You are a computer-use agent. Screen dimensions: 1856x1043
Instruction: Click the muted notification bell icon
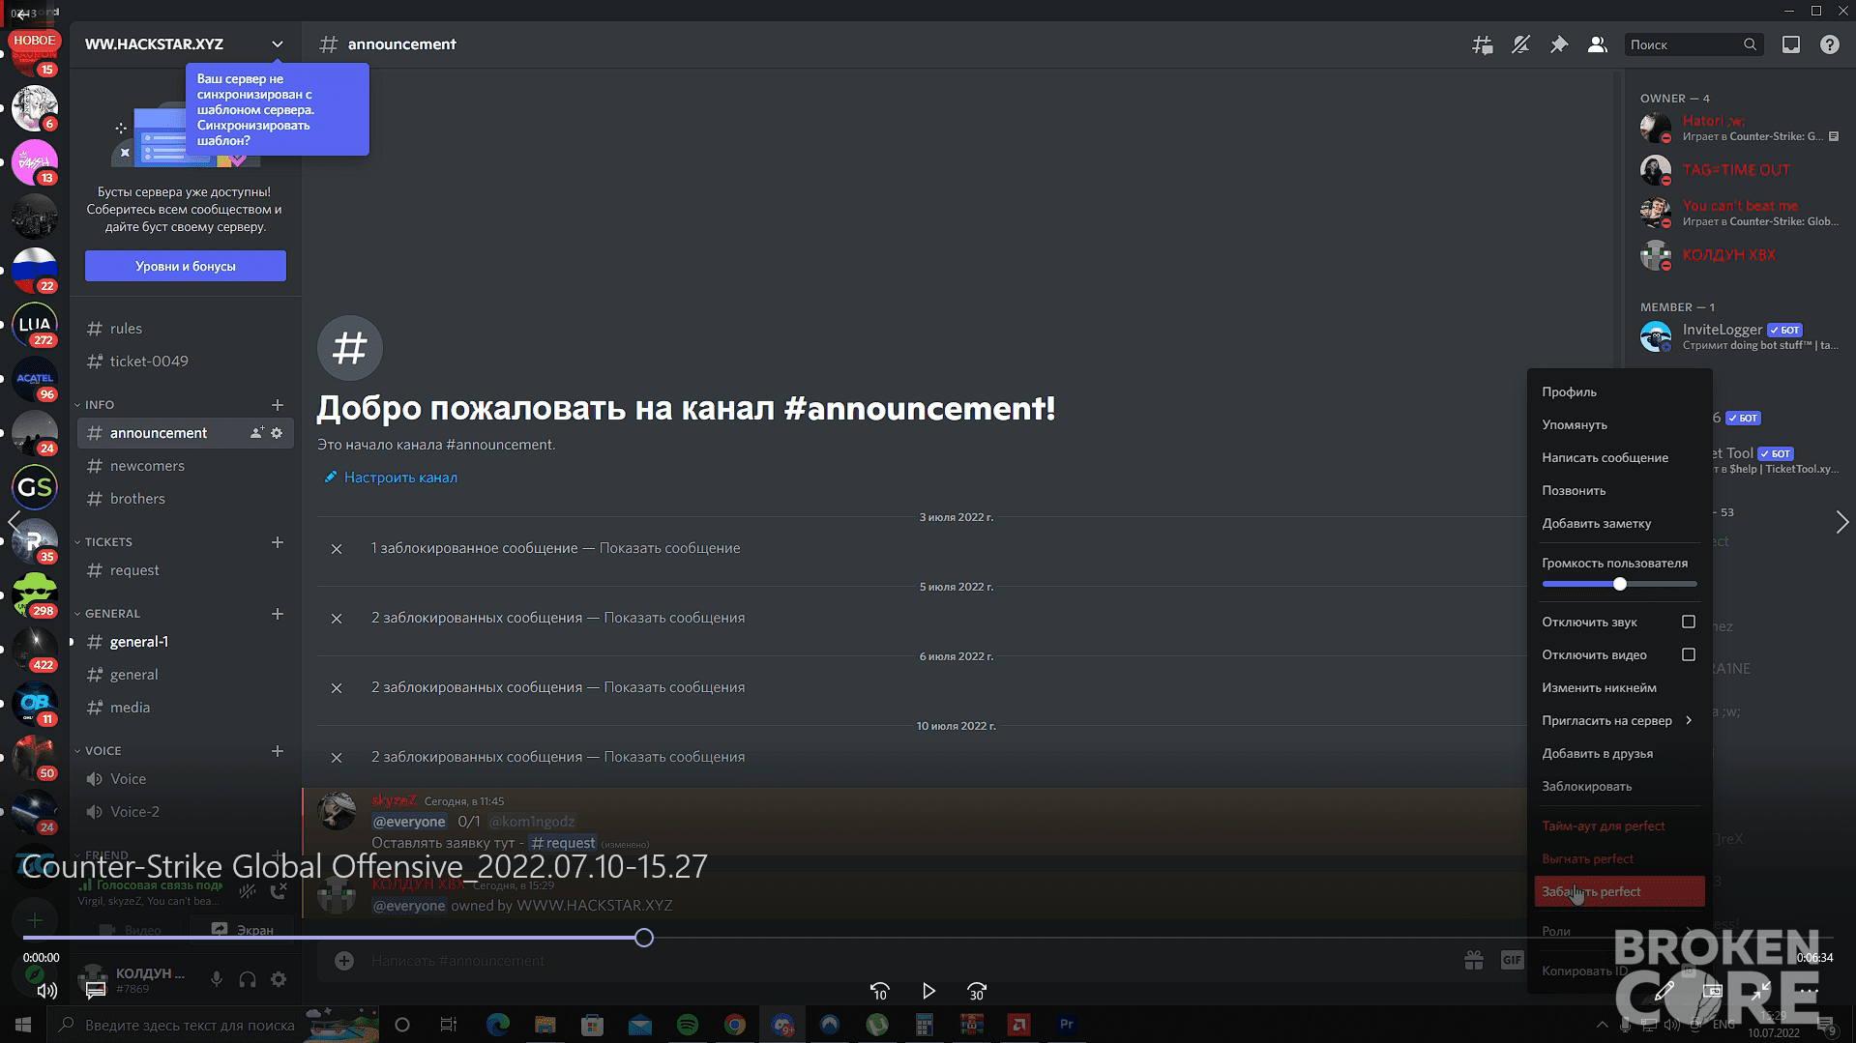[1520, 44]
